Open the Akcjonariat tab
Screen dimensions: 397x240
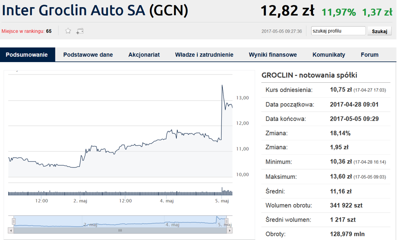click(144, 55)
